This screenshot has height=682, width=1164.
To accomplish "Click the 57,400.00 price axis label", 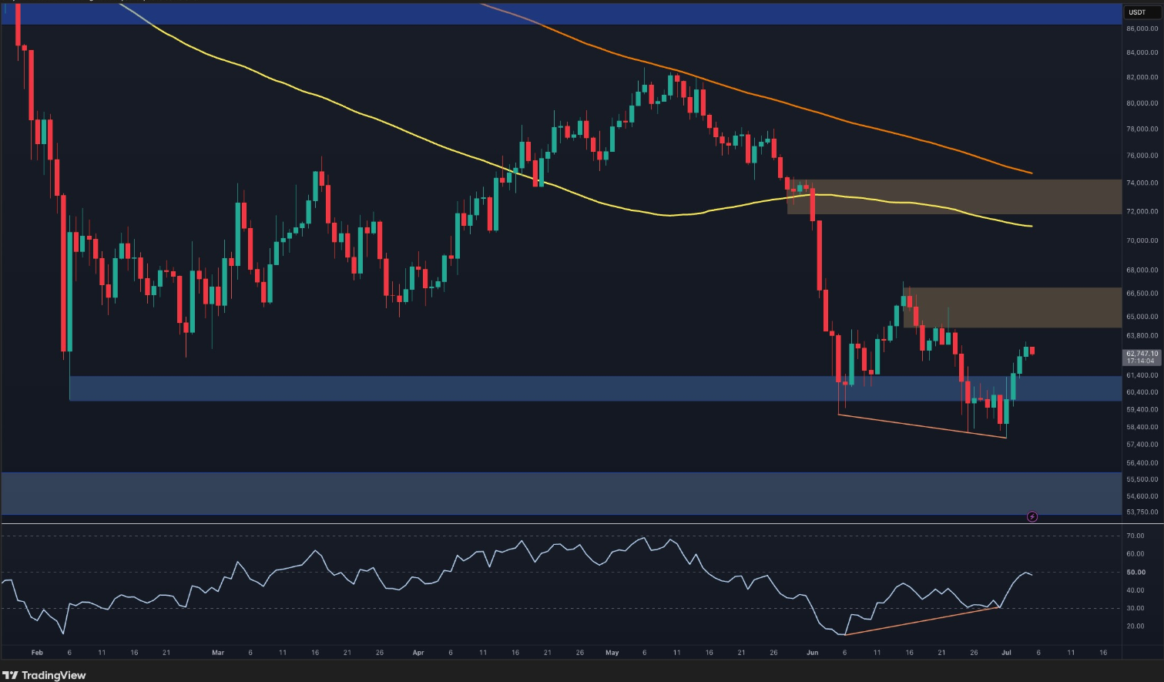I will click(1142, 445).
